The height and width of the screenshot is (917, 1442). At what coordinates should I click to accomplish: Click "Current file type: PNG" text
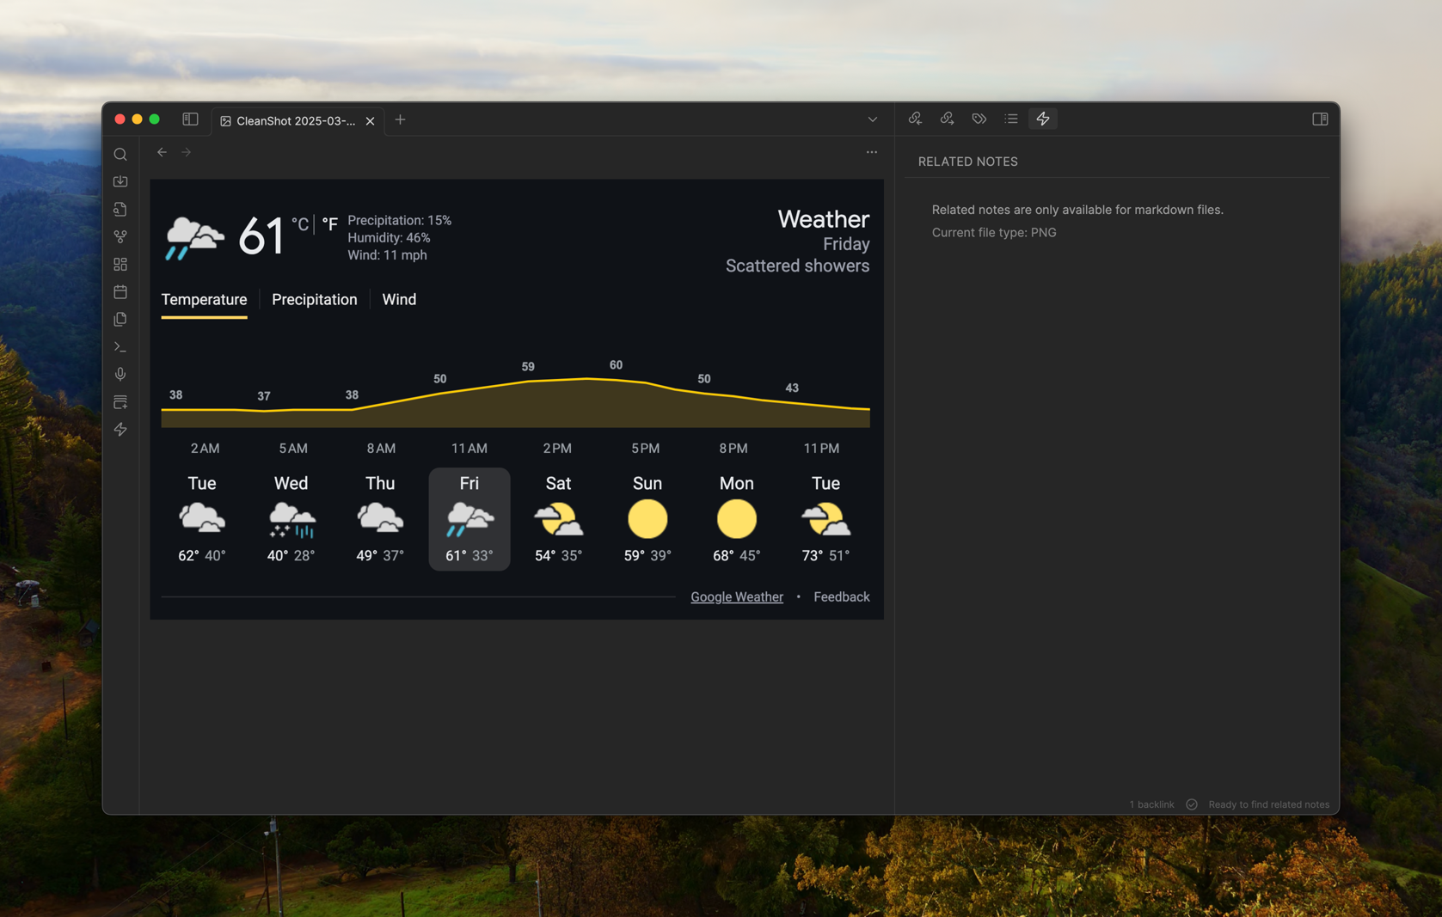point(993,232)
